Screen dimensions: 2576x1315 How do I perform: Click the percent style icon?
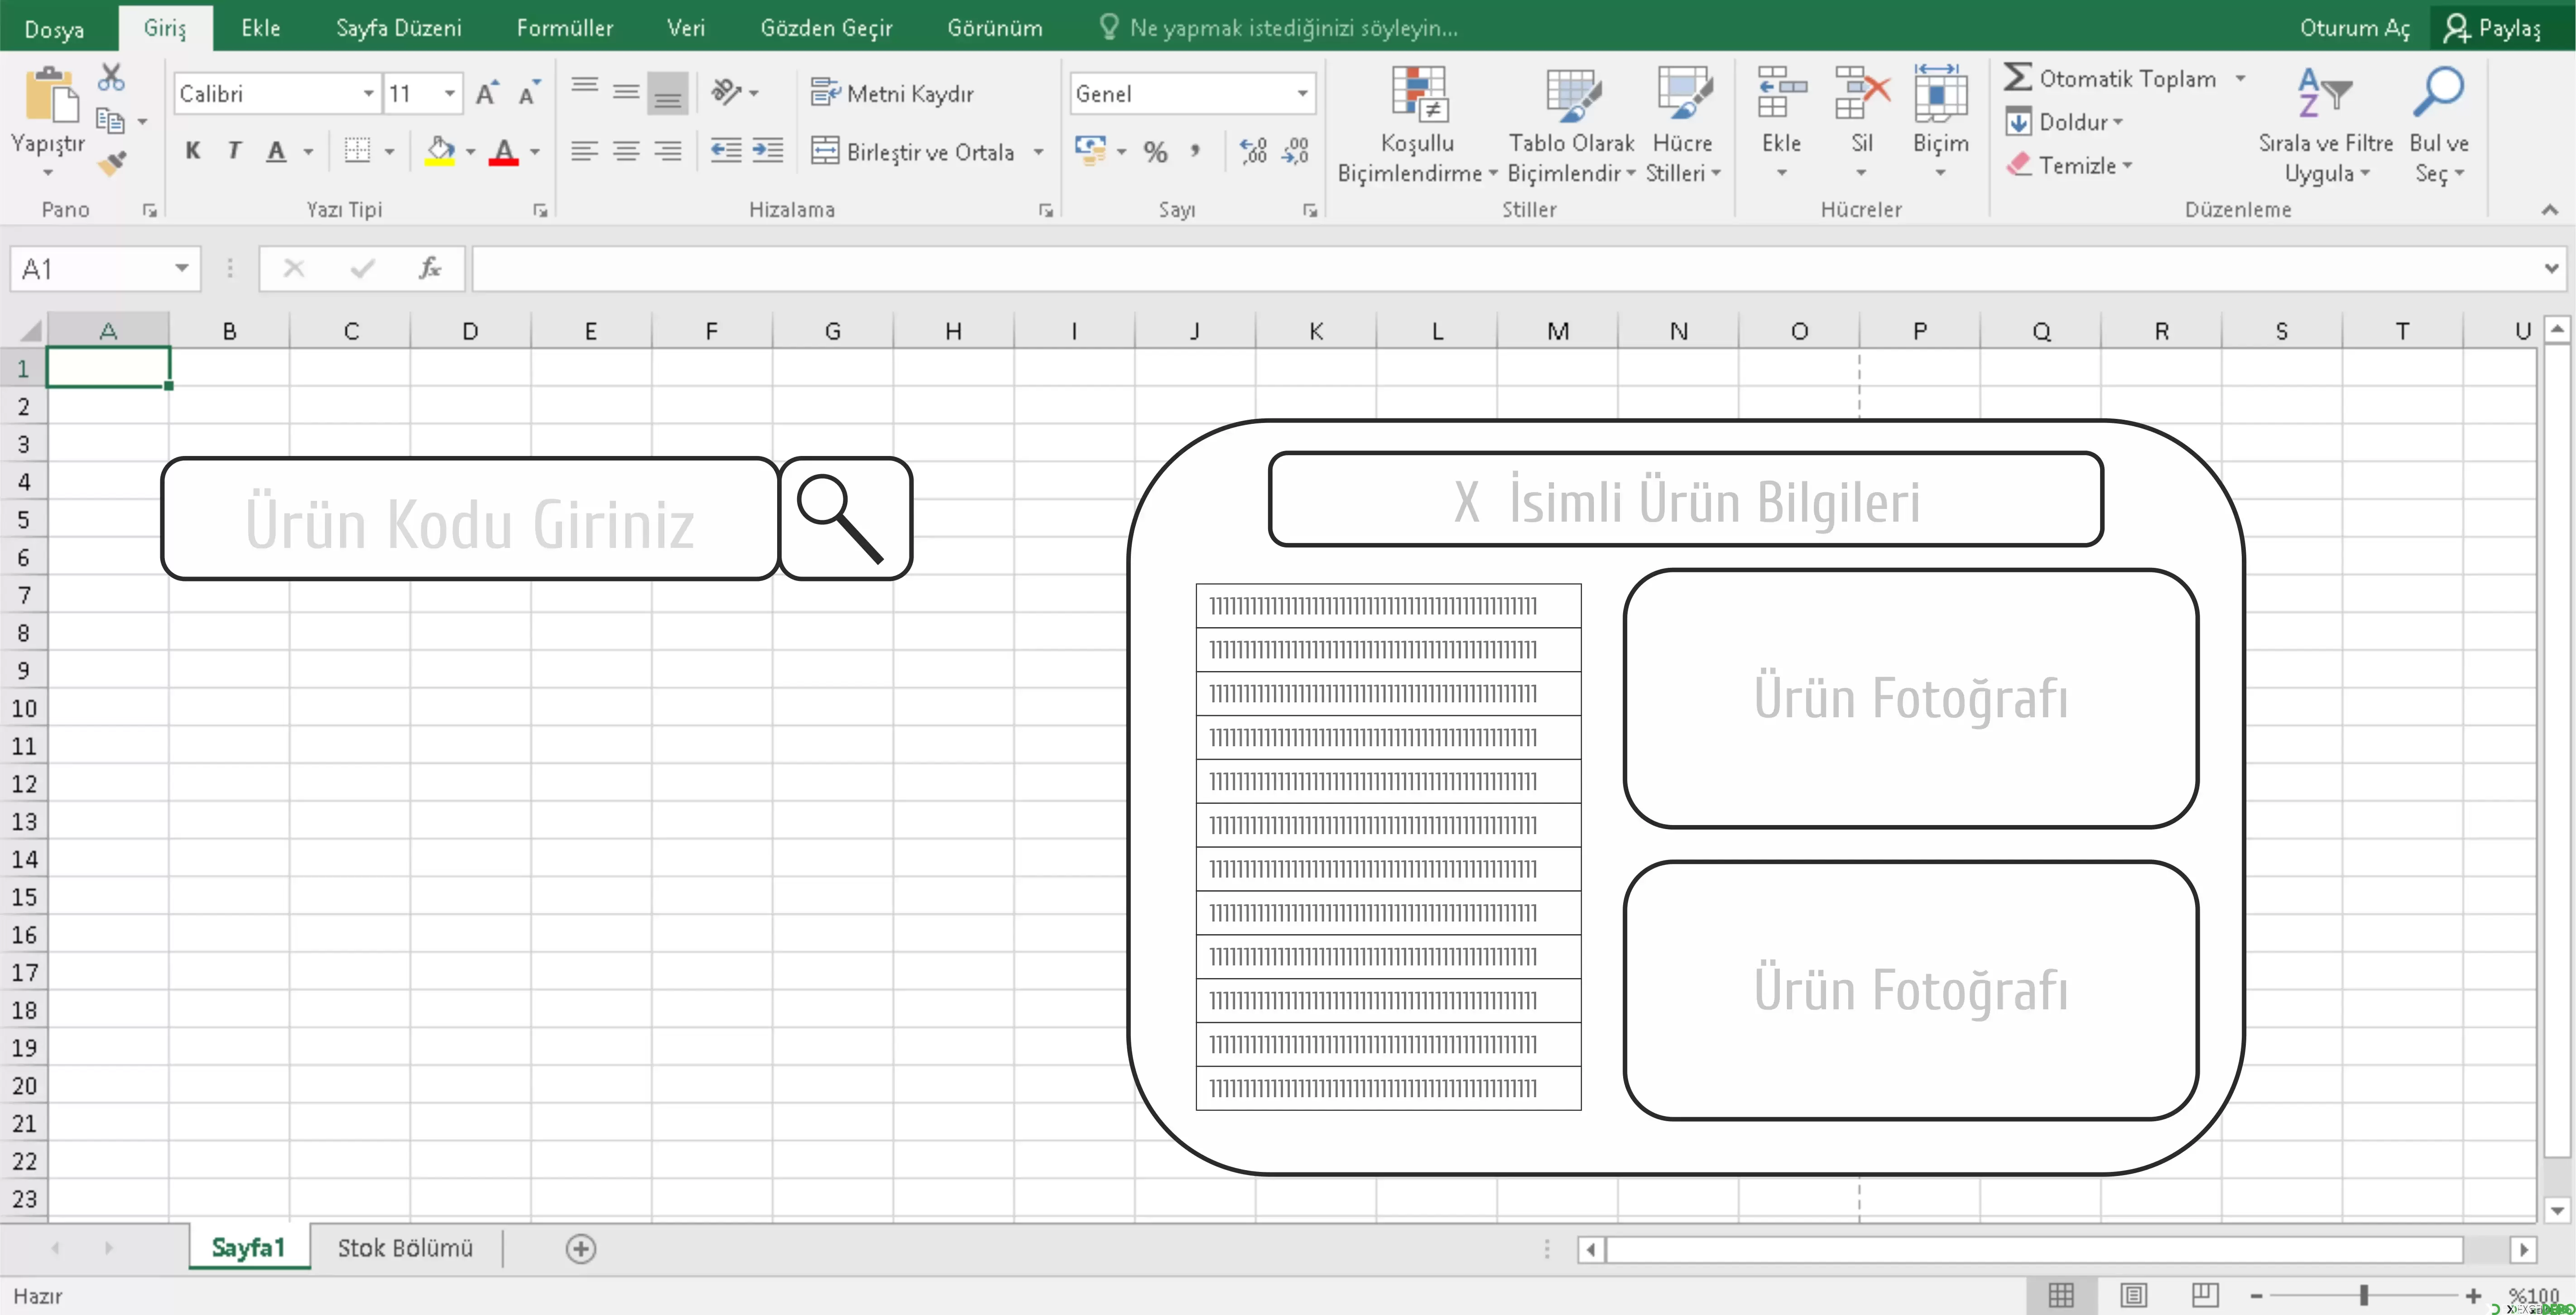pos(1156,152)
